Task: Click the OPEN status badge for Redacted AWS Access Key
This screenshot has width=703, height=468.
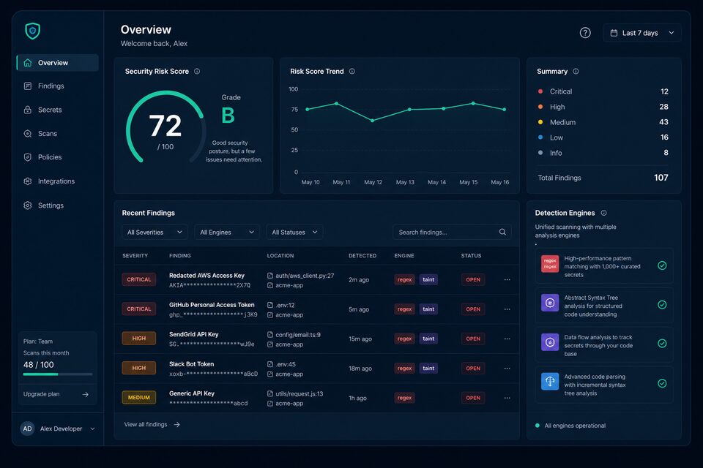Action: (x=473, y=279)
